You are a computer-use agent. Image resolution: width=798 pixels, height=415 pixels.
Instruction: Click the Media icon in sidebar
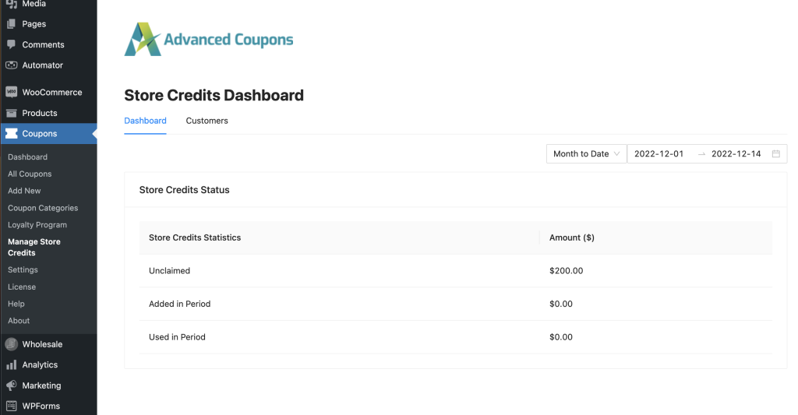pos(11,4)
